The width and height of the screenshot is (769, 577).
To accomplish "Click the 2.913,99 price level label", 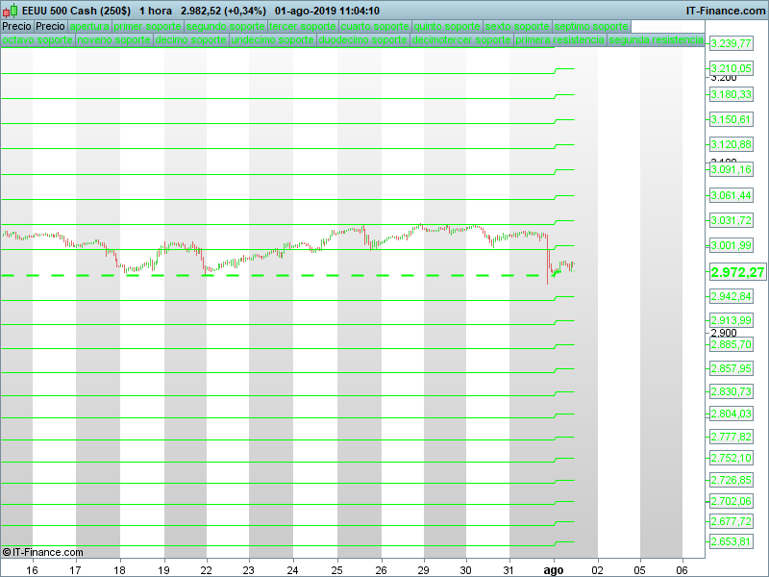I will click(x=732, y=320).
